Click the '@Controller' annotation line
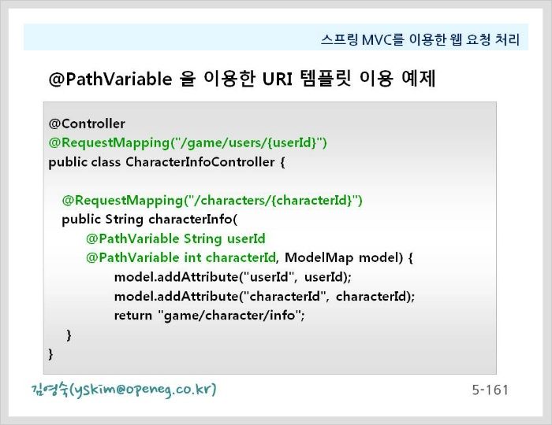This screenshot has height=425, width=552. pos(87,124)
